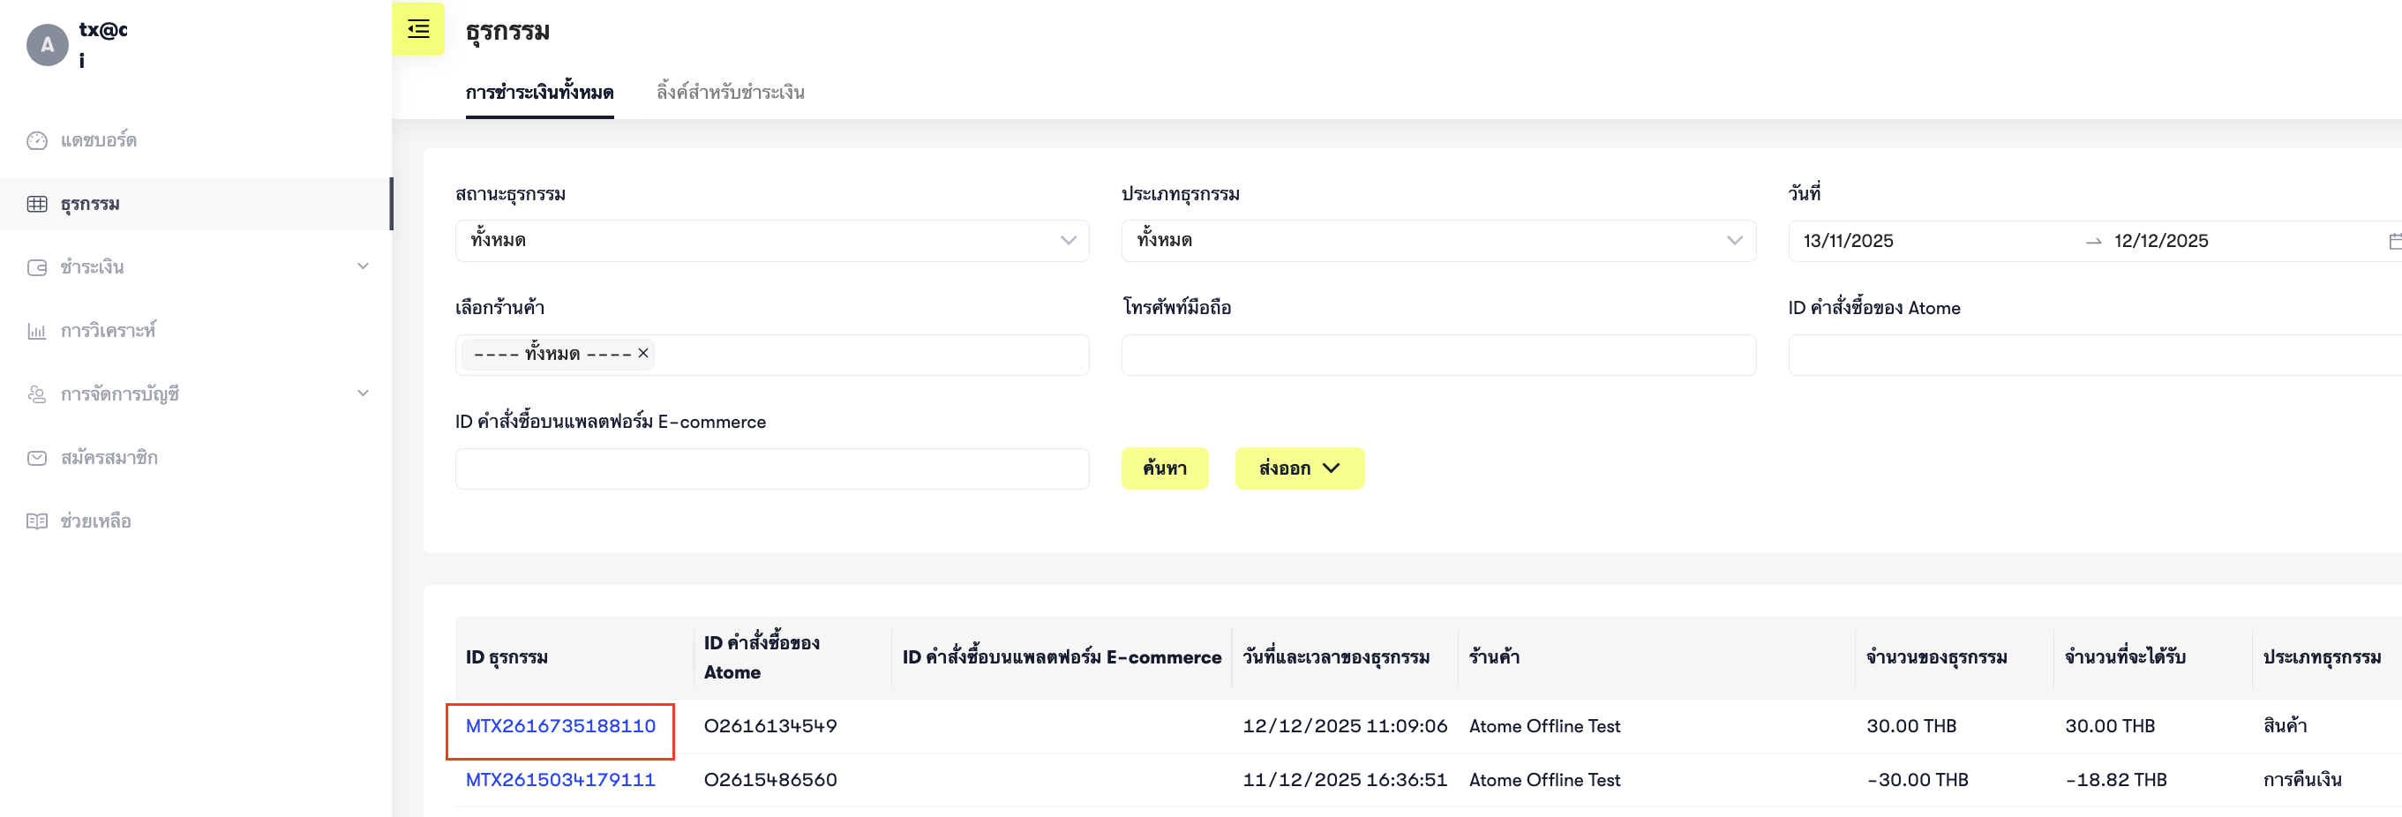Select the การชำระเงินทั้งหมด tab

click(539, 93)
